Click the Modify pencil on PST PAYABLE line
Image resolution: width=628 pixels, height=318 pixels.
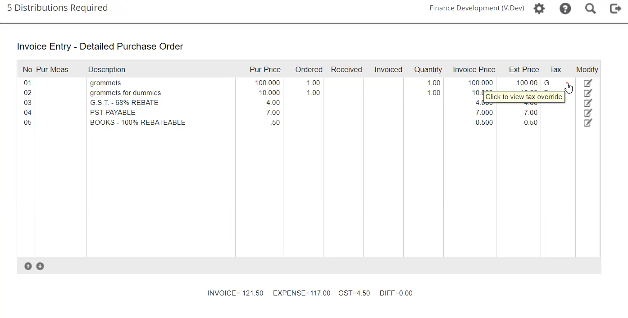(x=587, y=113)
